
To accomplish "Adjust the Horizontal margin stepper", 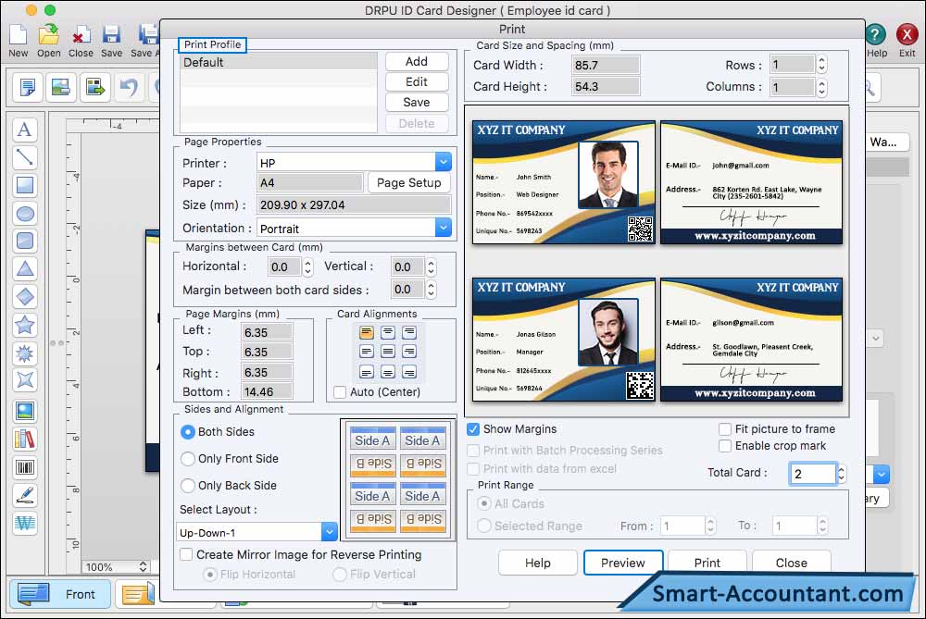I will [x=307, y=267].
